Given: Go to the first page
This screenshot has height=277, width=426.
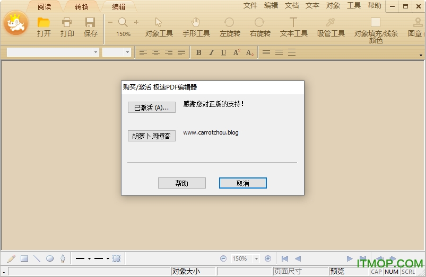Looking at the screenshot, I should pos(285,258).
